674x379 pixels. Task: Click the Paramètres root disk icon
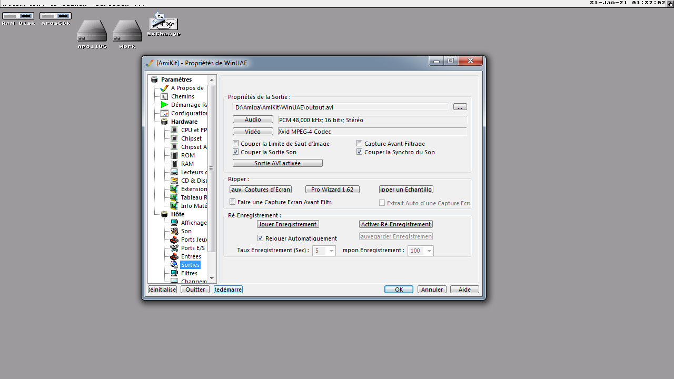(154, 79)
